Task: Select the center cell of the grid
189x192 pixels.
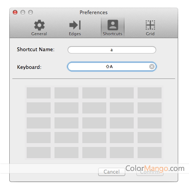Action: (94, 123)
